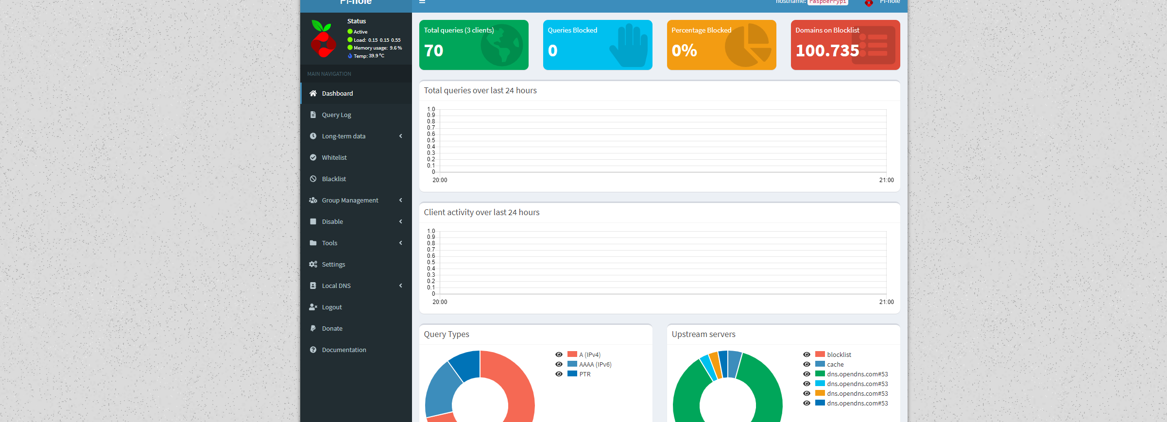Click the Pi-hole raspberry logo in sidebar
The width and height of the screenshot is (1167, 422).
click(x=323, y=39)
